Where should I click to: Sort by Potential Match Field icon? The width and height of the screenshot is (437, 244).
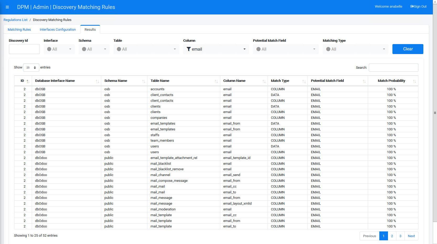(364, 81)
